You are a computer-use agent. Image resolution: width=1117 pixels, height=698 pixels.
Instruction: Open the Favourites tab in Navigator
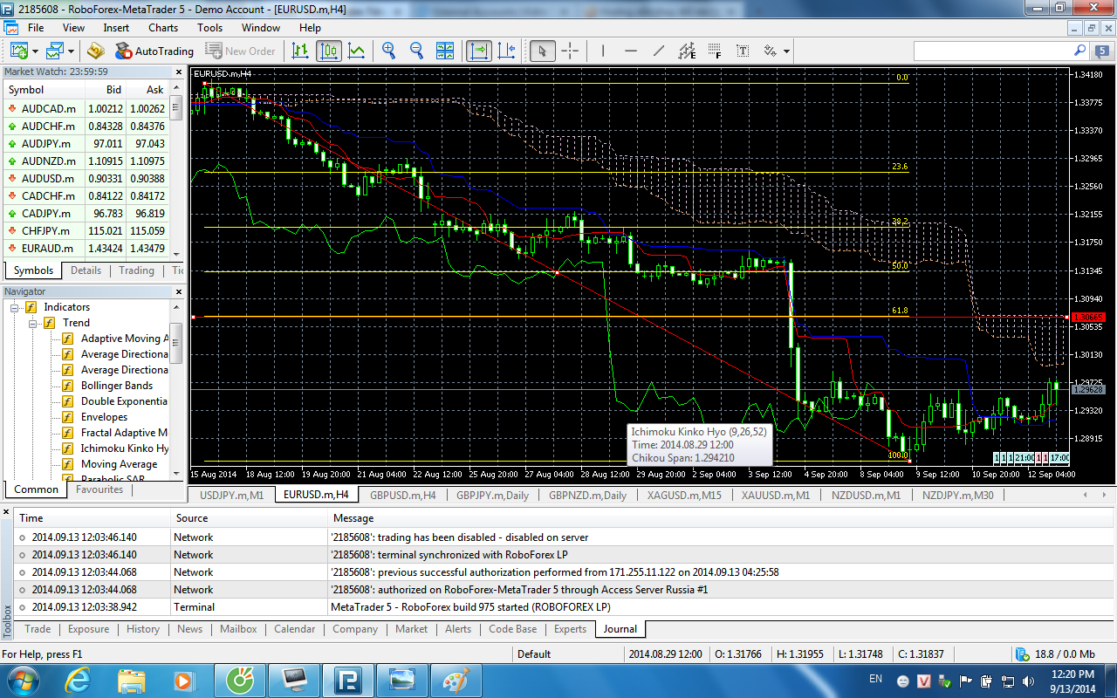(99, 489)
